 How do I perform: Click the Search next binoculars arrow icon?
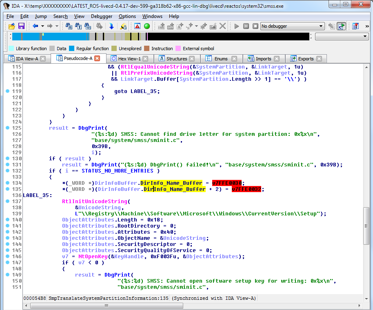pyautogui.click(x=99, y=26)
